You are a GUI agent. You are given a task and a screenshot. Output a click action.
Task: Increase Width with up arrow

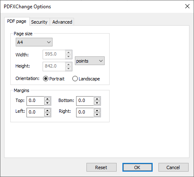click(x=69, y=53)
